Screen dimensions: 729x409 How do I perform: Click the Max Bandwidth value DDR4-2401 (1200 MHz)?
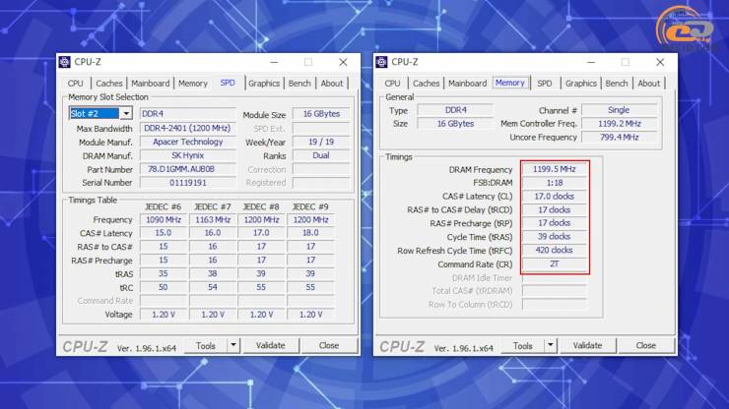187,128
